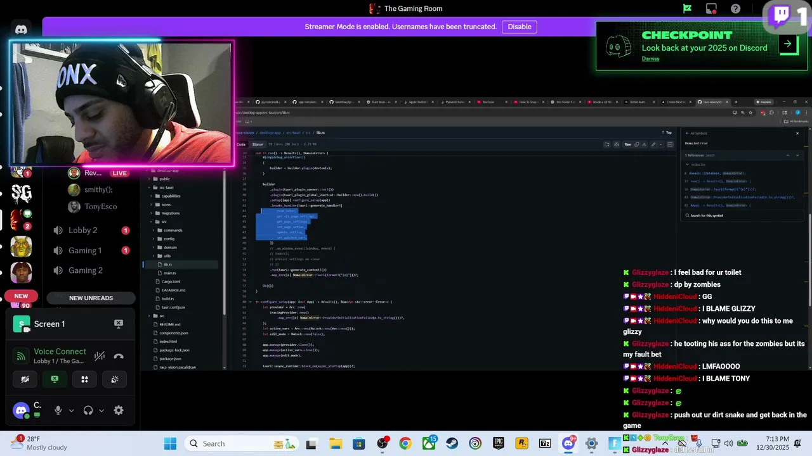Image resolution: width=812 pixels, height=456 pixels.
Task: Open Discord home direct messages icon
Action: click(x=21, y=29)
